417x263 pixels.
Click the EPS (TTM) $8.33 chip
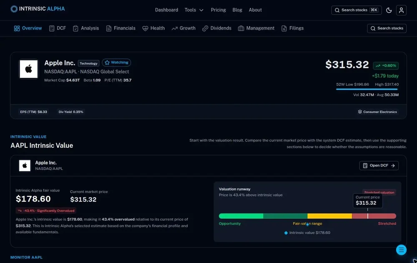coord(33,112)
